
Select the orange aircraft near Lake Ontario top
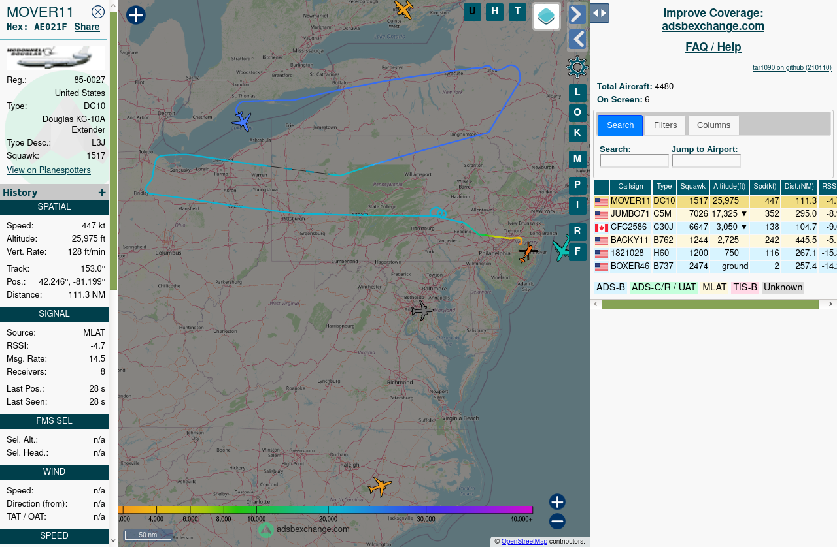(x=404, y=9)
